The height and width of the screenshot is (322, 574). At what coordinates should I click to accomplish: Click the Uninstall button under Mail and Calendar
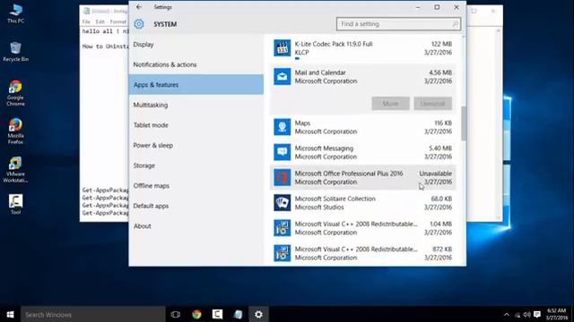click(x=432, y=104)
